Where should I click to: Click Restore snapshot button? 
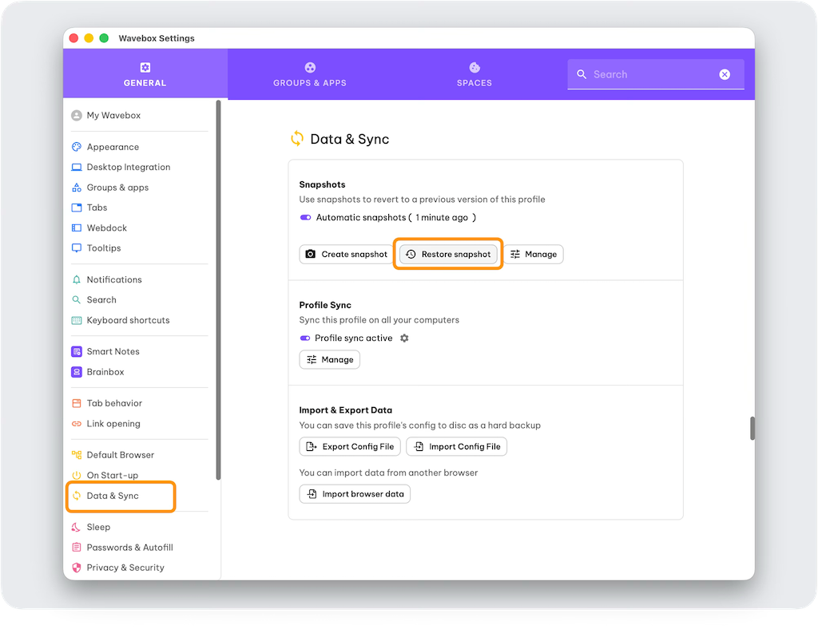448,255
